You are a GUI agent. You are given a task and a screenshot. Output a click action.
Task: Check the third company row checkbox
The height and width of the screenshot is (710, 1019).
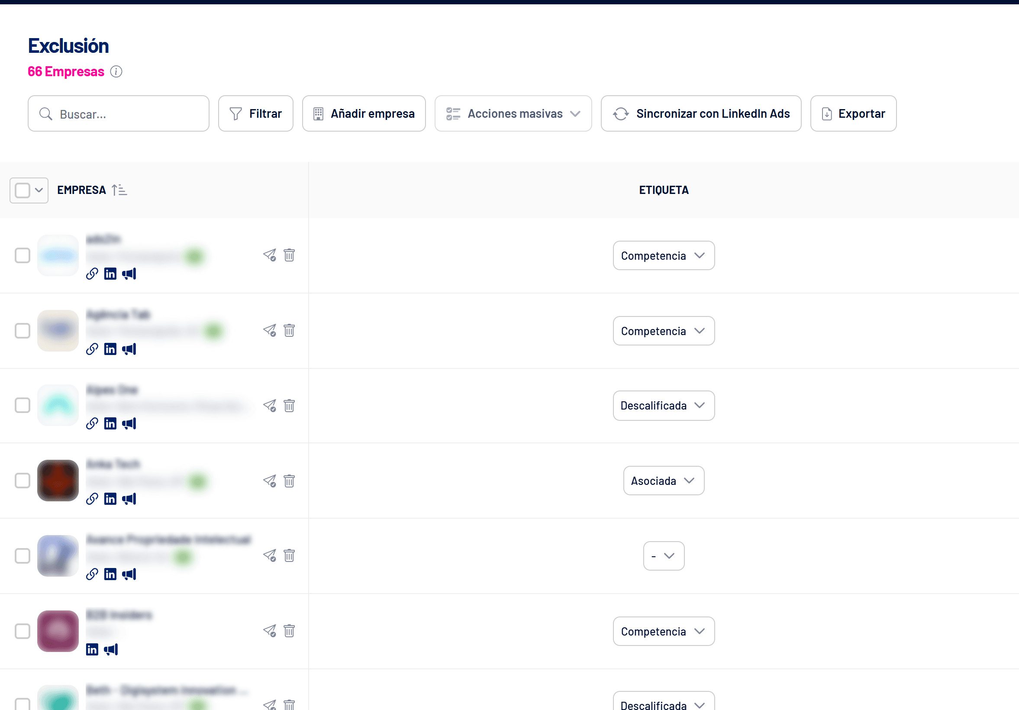22,406
